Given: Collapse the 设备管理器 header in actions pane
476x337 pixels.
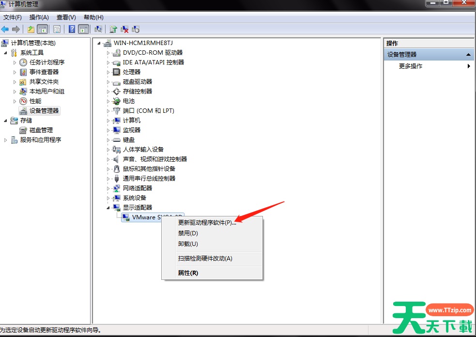Looking at the screenshot, I should click(x=468, y=55).
